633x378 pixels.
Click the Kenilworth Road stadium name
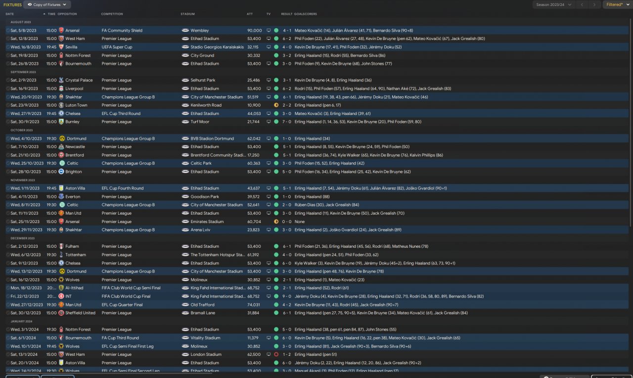(206, 105)
